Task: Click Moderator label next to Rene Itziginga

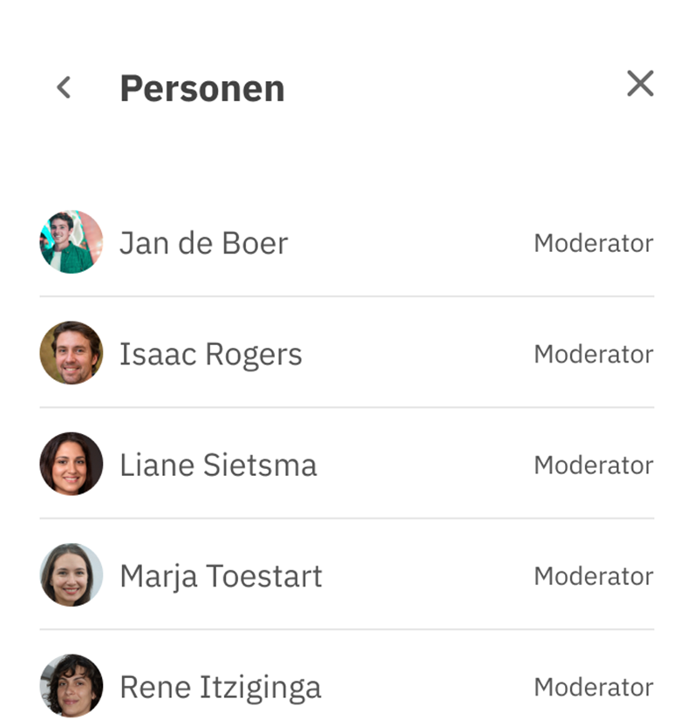Action: 594,688
